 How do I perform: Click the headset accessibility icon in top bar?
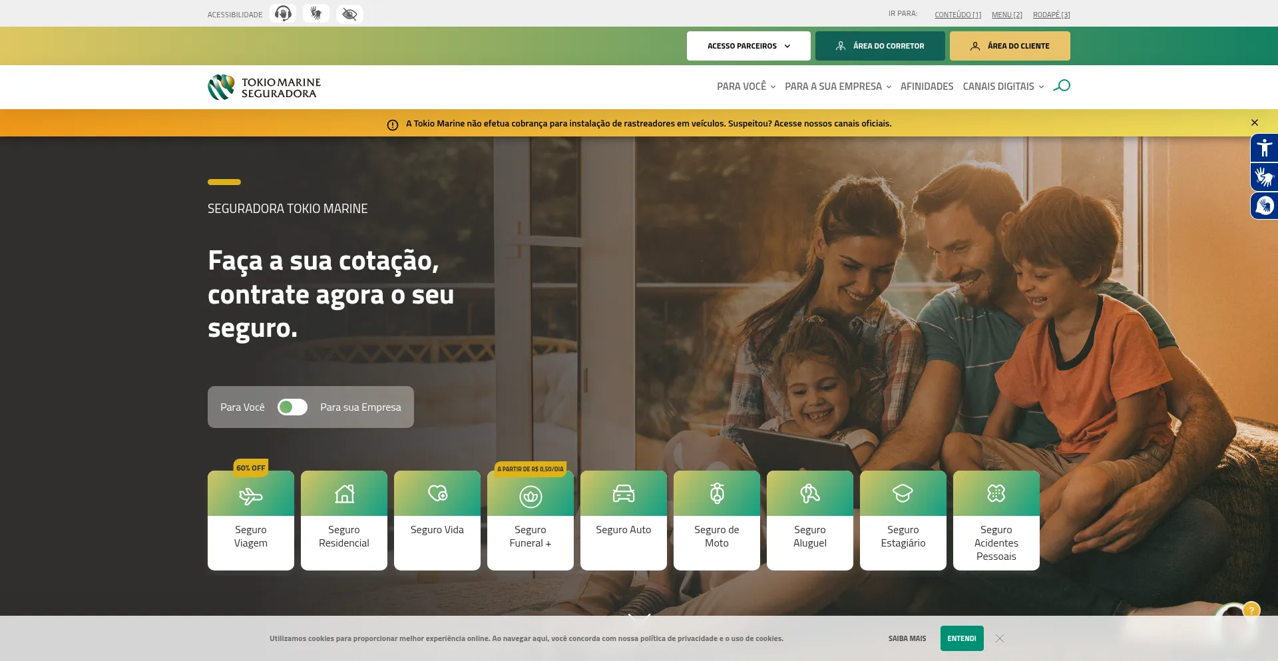pos(283,14)
